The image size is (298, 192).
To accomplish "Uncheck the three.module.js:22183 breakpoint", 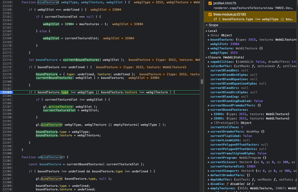I will click(x=210, y=14).
